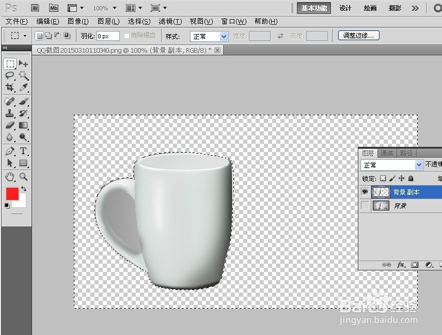Choose Add to selection mode

(x=49, y=36)
